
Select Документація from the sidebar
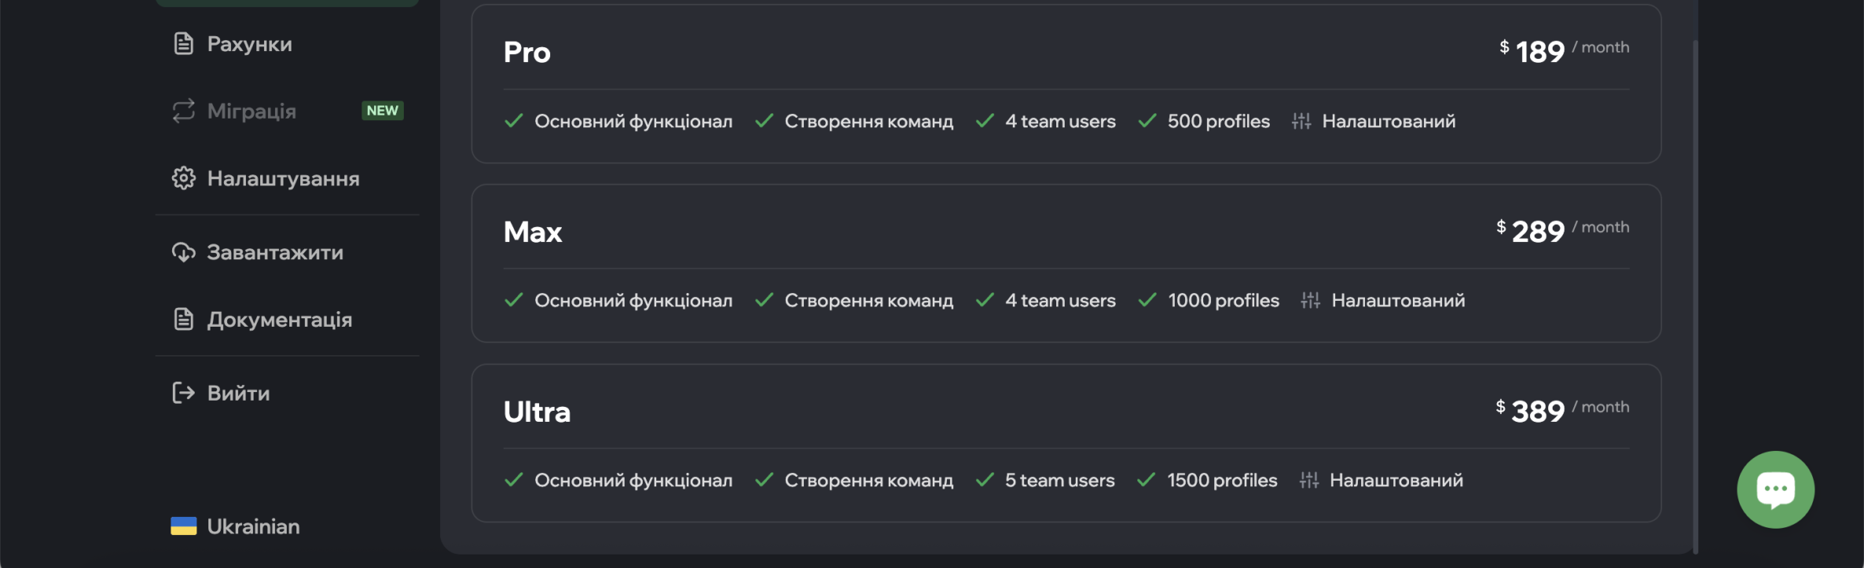click(287, 320)
